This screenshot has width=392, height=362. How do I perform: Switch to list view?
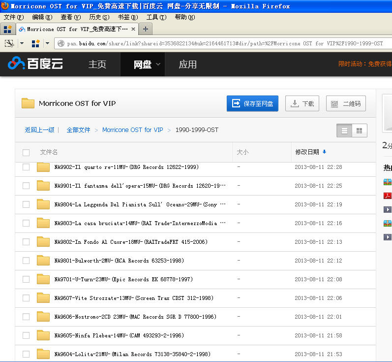(344, 131)
